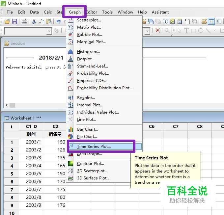
Task: Click the paint icon beside left combo box
Action: 57,31
